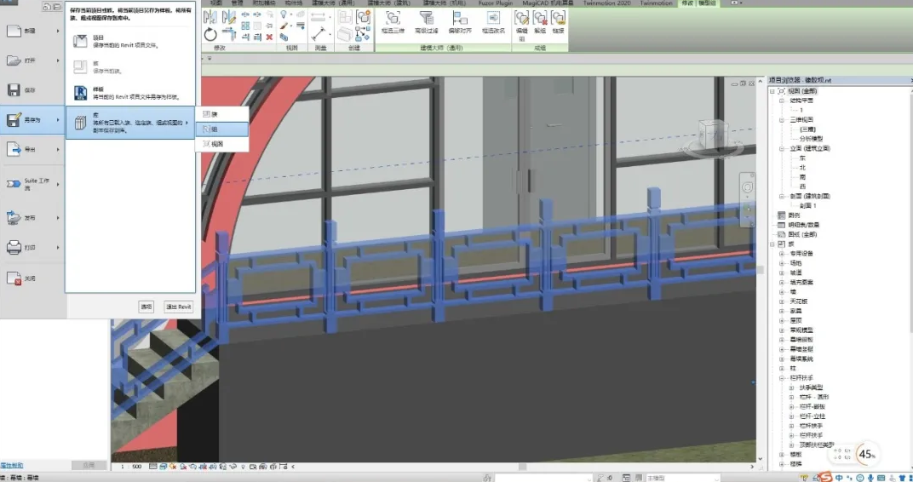
Task: Click the 编辑组 (Edit Group) ribbon icon
Action: [x=522, y=19]
